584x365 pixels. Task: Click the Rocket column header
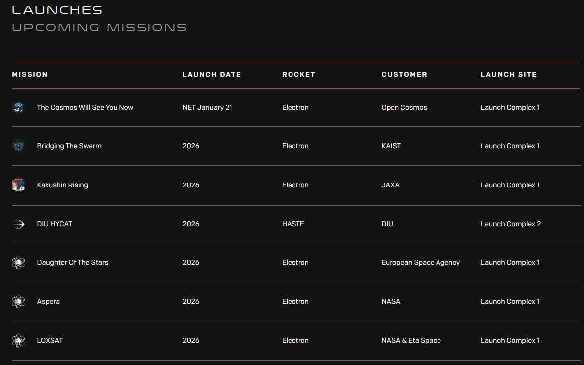pyautogui.click(x=298, y=75)
